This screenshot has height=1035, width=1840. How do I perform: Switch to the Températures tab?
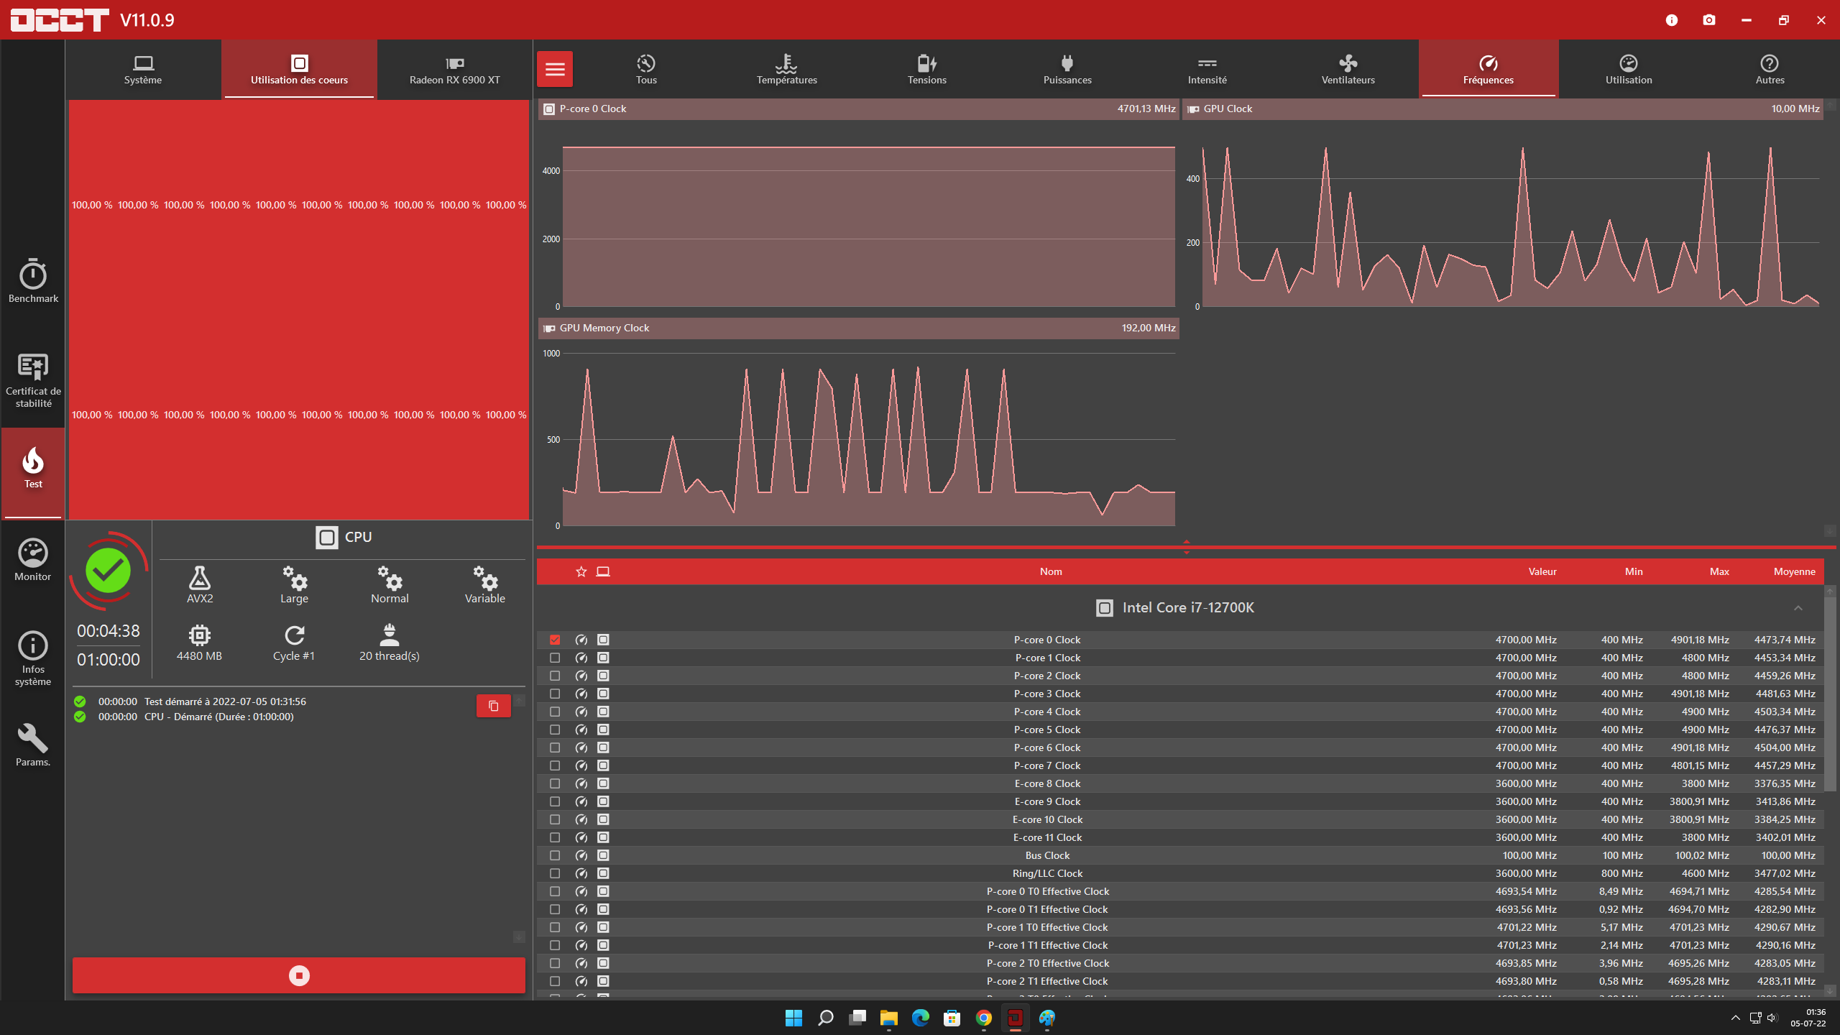coord(786,69)
